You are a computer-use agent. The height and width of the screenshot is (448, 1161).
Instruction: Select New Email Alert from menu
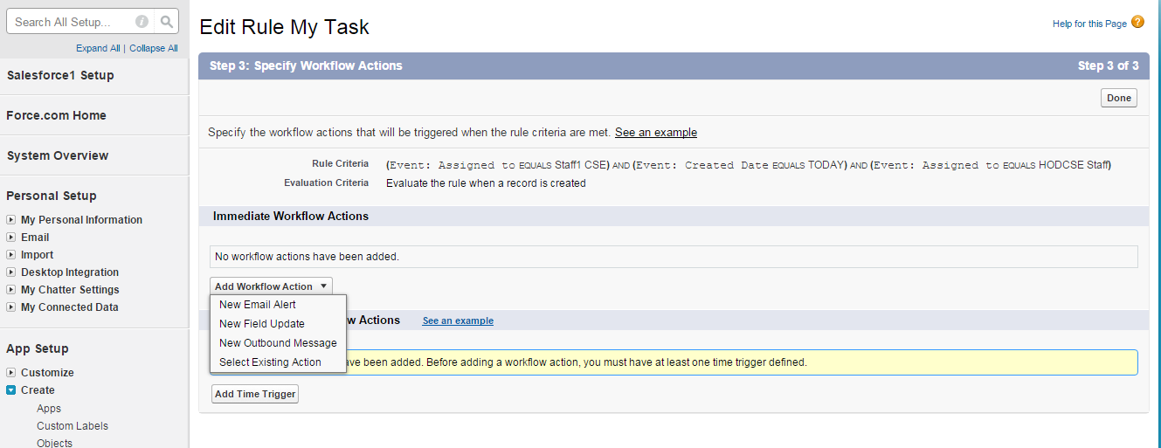(258, 305)
